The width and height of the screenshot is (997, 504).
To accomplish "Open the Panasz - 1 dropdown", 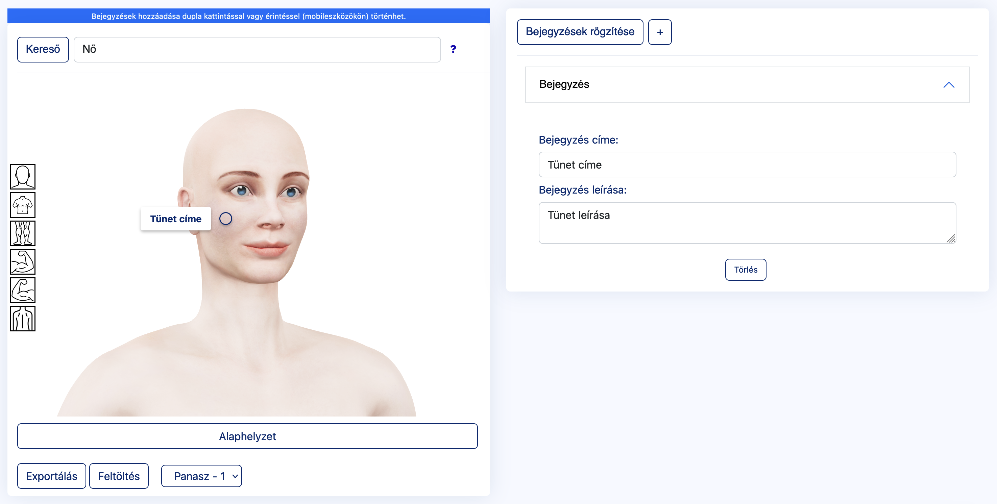I will 201,476.
